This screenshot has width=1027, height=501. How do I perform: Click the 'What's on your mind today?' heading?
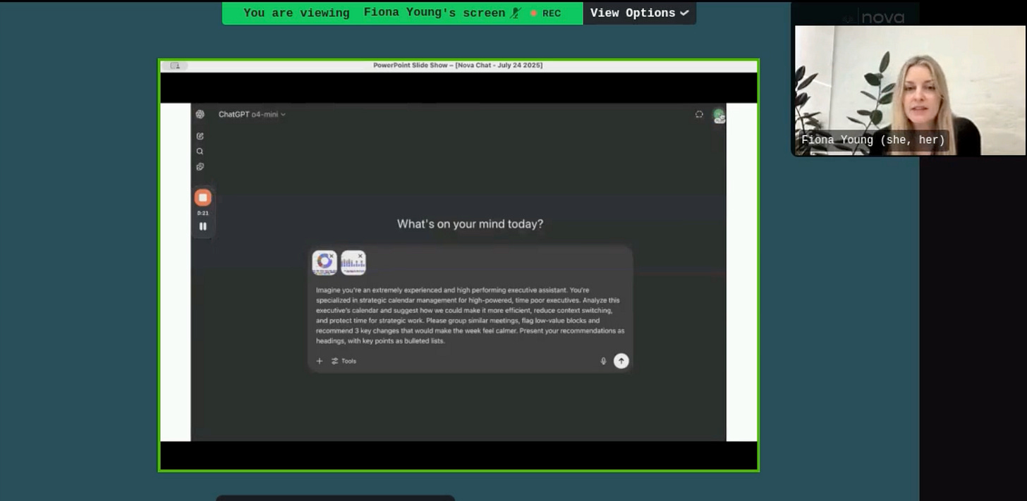[x=470, y=224]
